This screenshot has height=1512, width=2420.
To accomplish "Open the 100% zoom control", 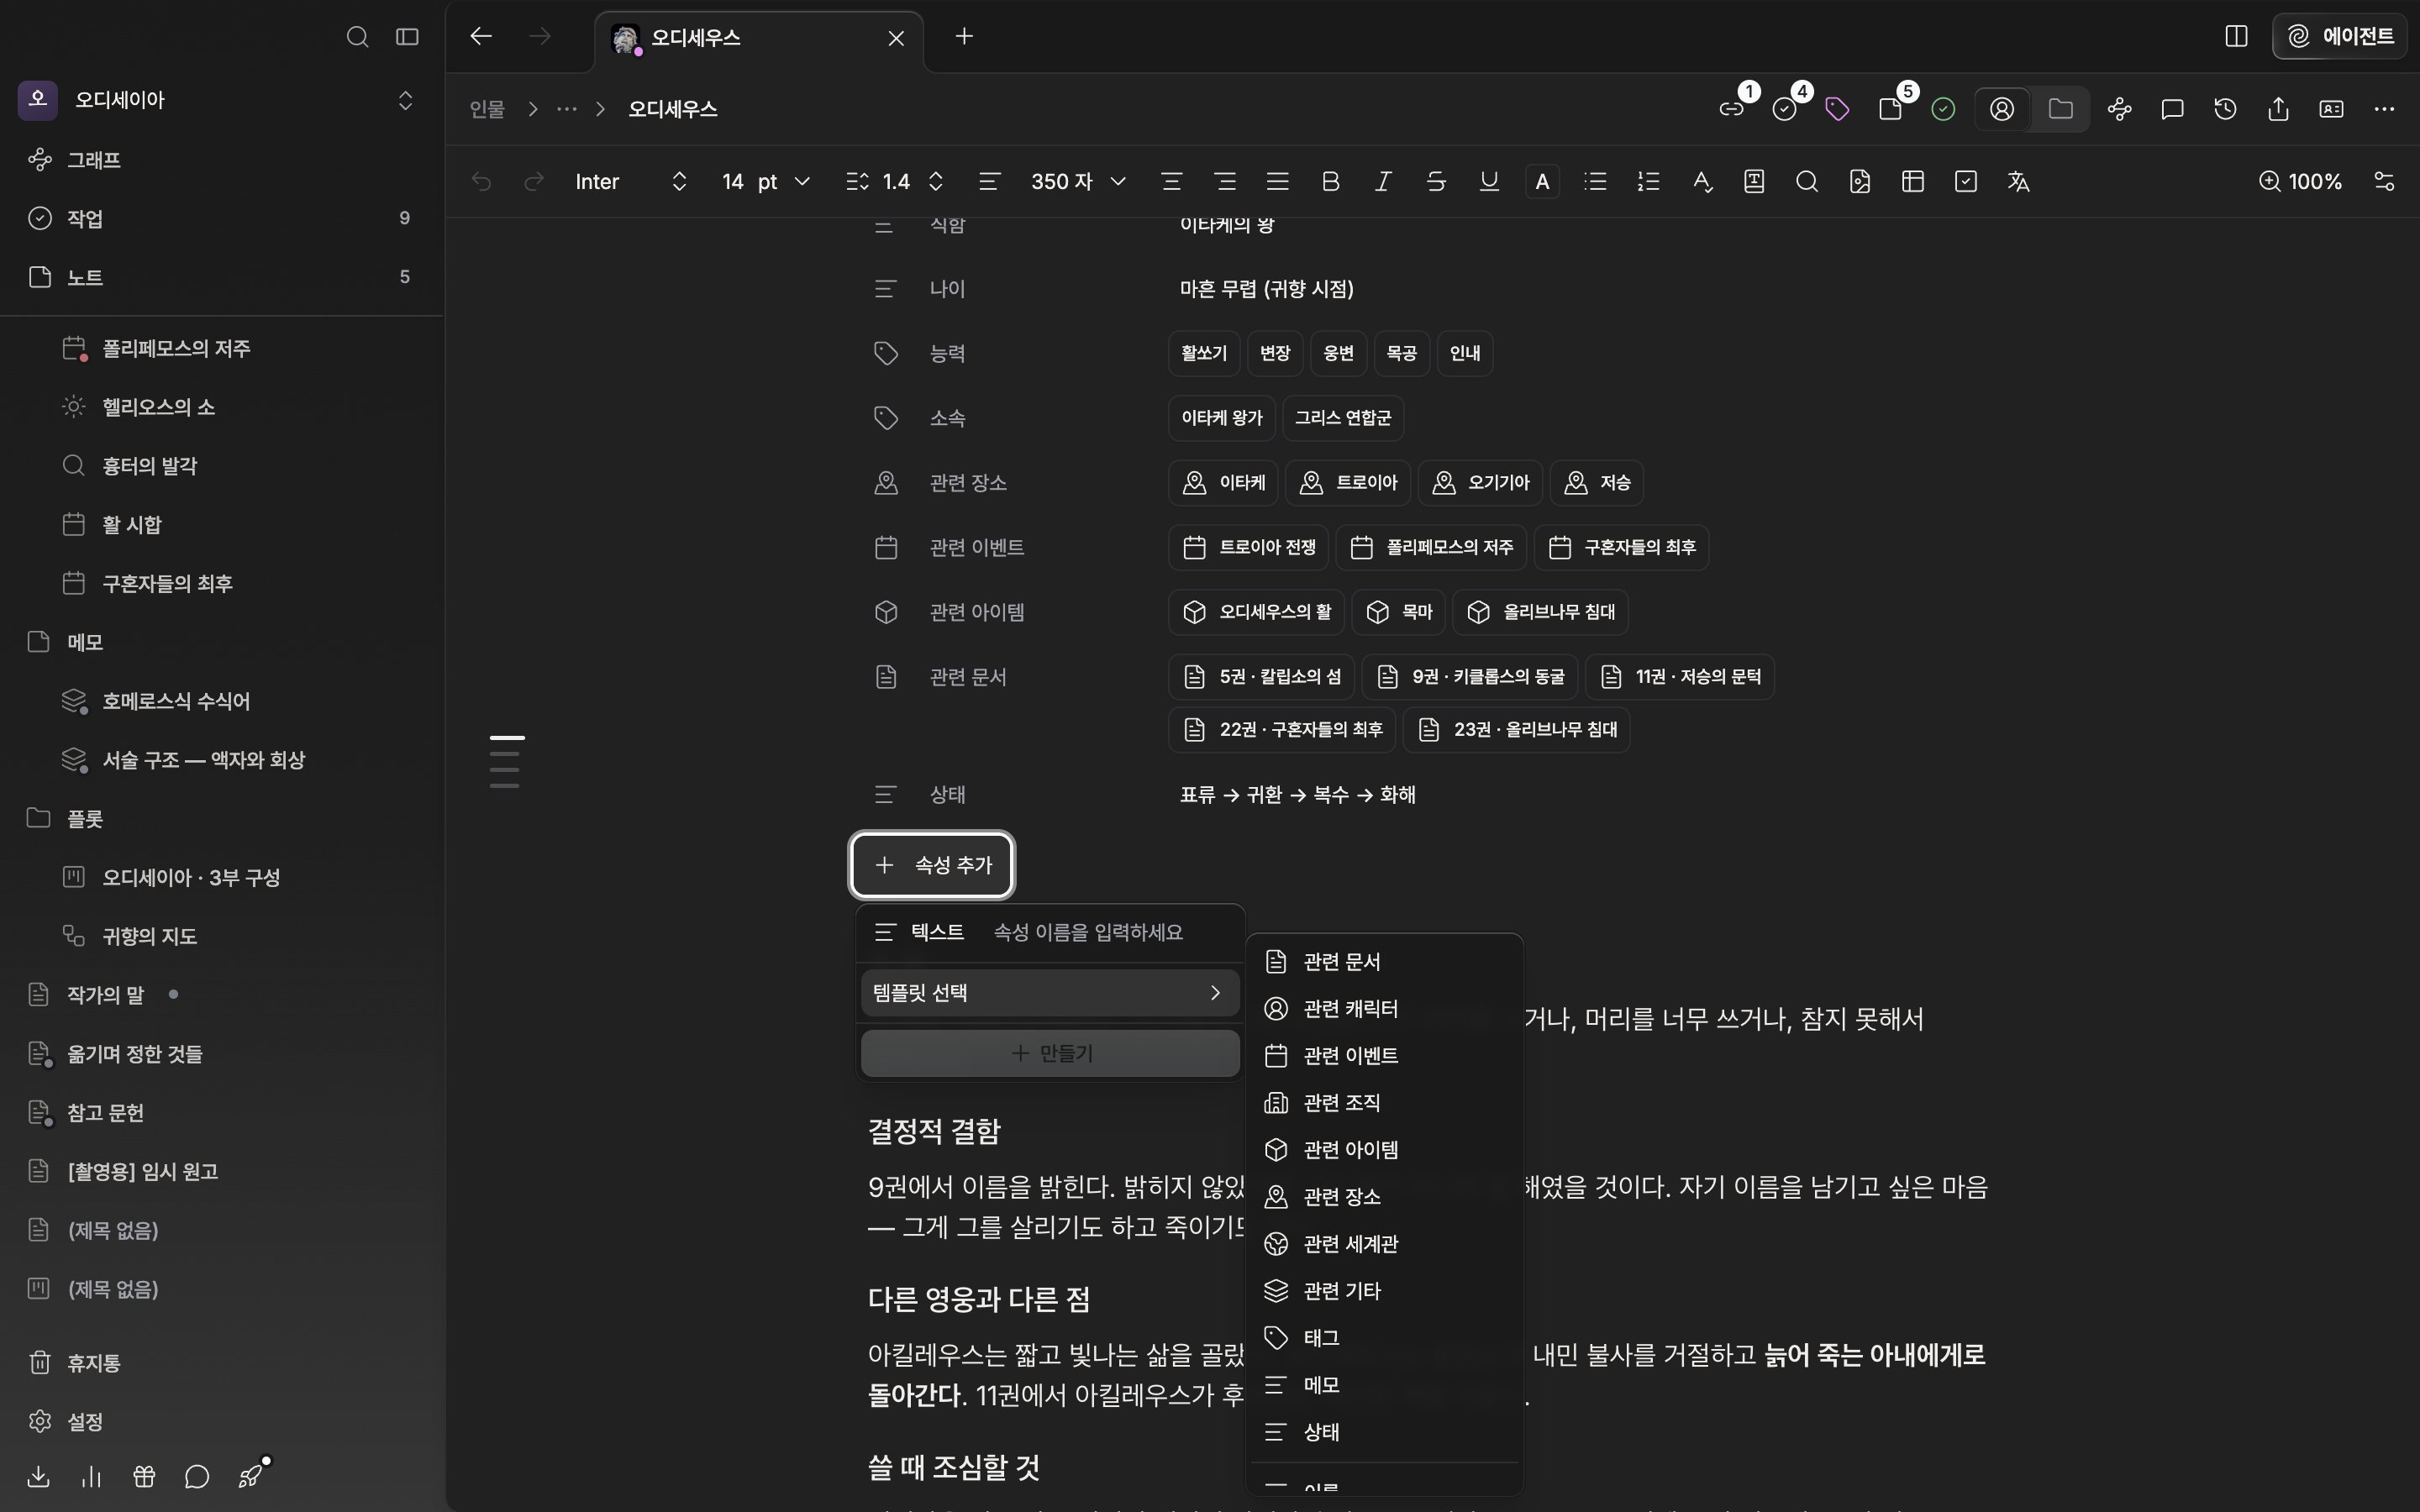I will pos(2300,181).
